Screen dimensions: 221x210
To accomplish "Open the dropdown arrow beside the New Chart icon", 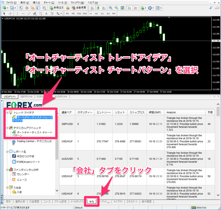I will point(7,8).
